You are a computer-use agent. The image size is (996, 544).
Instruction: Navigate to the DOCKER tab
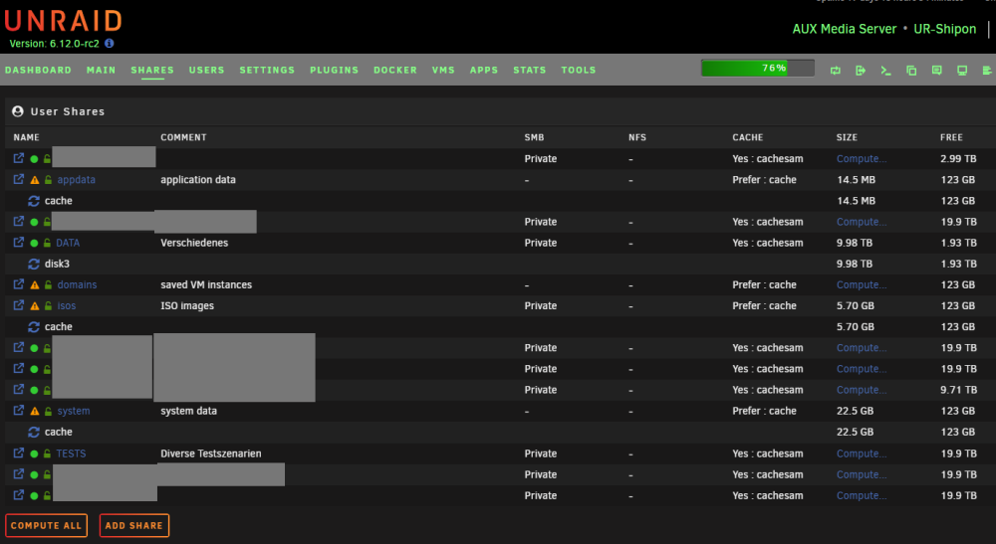coord(395,70)
